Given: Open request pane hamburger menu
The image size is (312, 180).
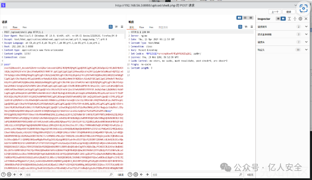Looking at the screenshot, I should tap(122, 26).
